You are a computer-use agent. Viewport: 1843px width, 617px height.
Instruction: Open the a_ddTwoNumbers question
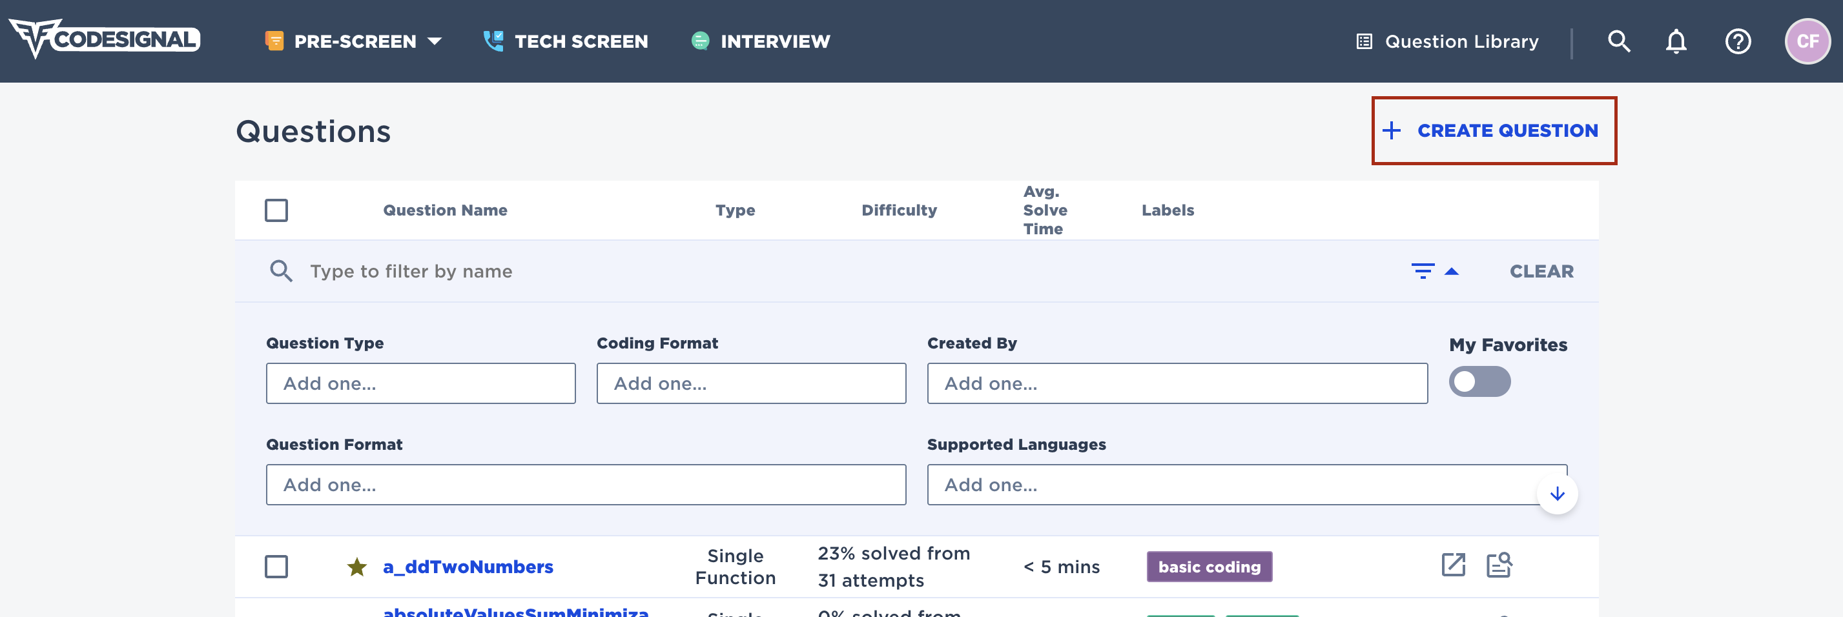pos(468,567)
